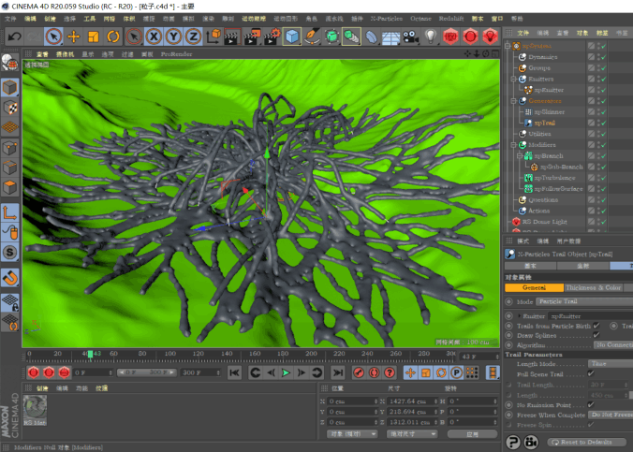This screenshot has height=452, width=633.
Task: Activate the Rotate tool
Action: (x=113, y=36)
